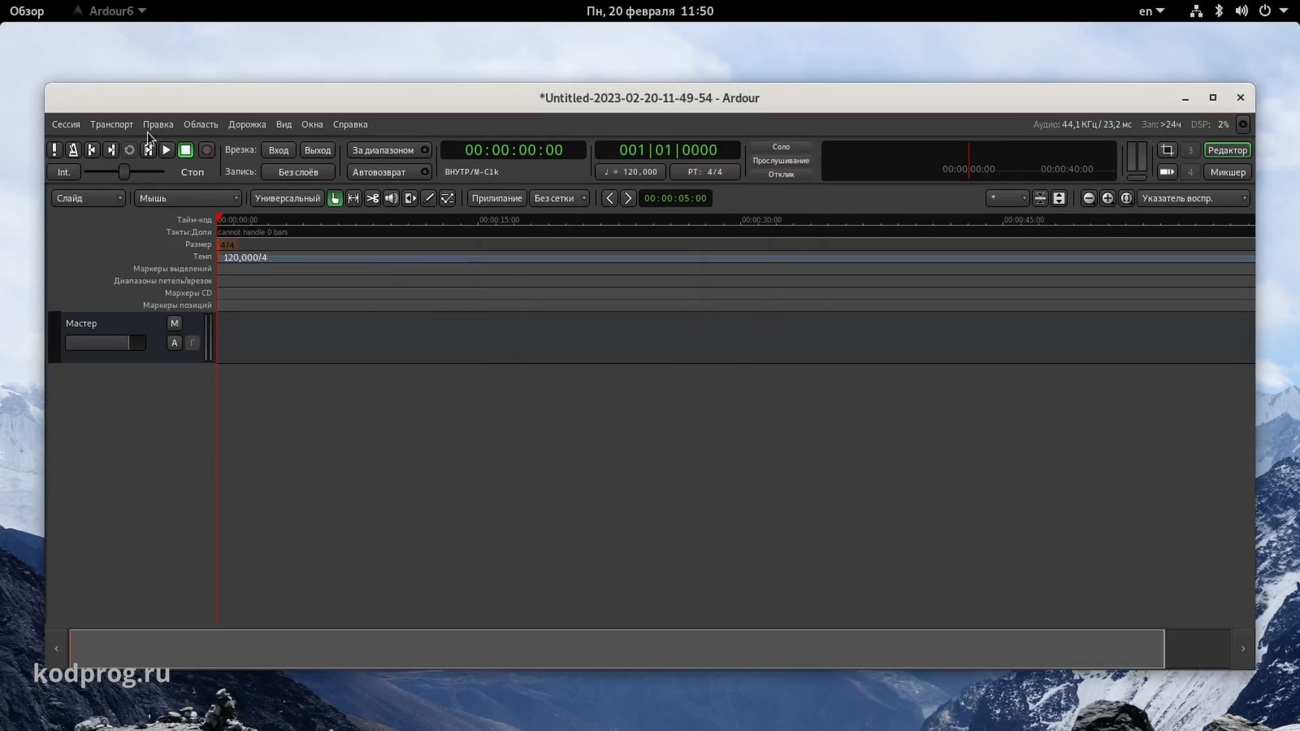Viewport: 1300px width, 731px height.
Task: Open the Указатель воспр. zoom focus dropdown
Action: point(1193,198)
